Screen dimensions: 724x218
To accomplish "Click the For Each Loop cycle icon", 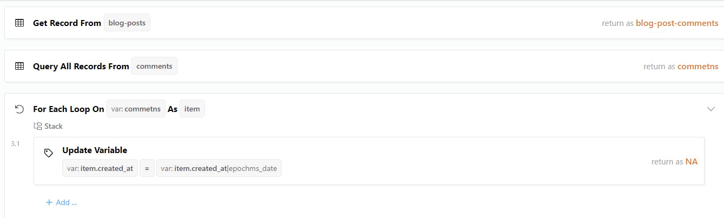I will coord(19,109).
